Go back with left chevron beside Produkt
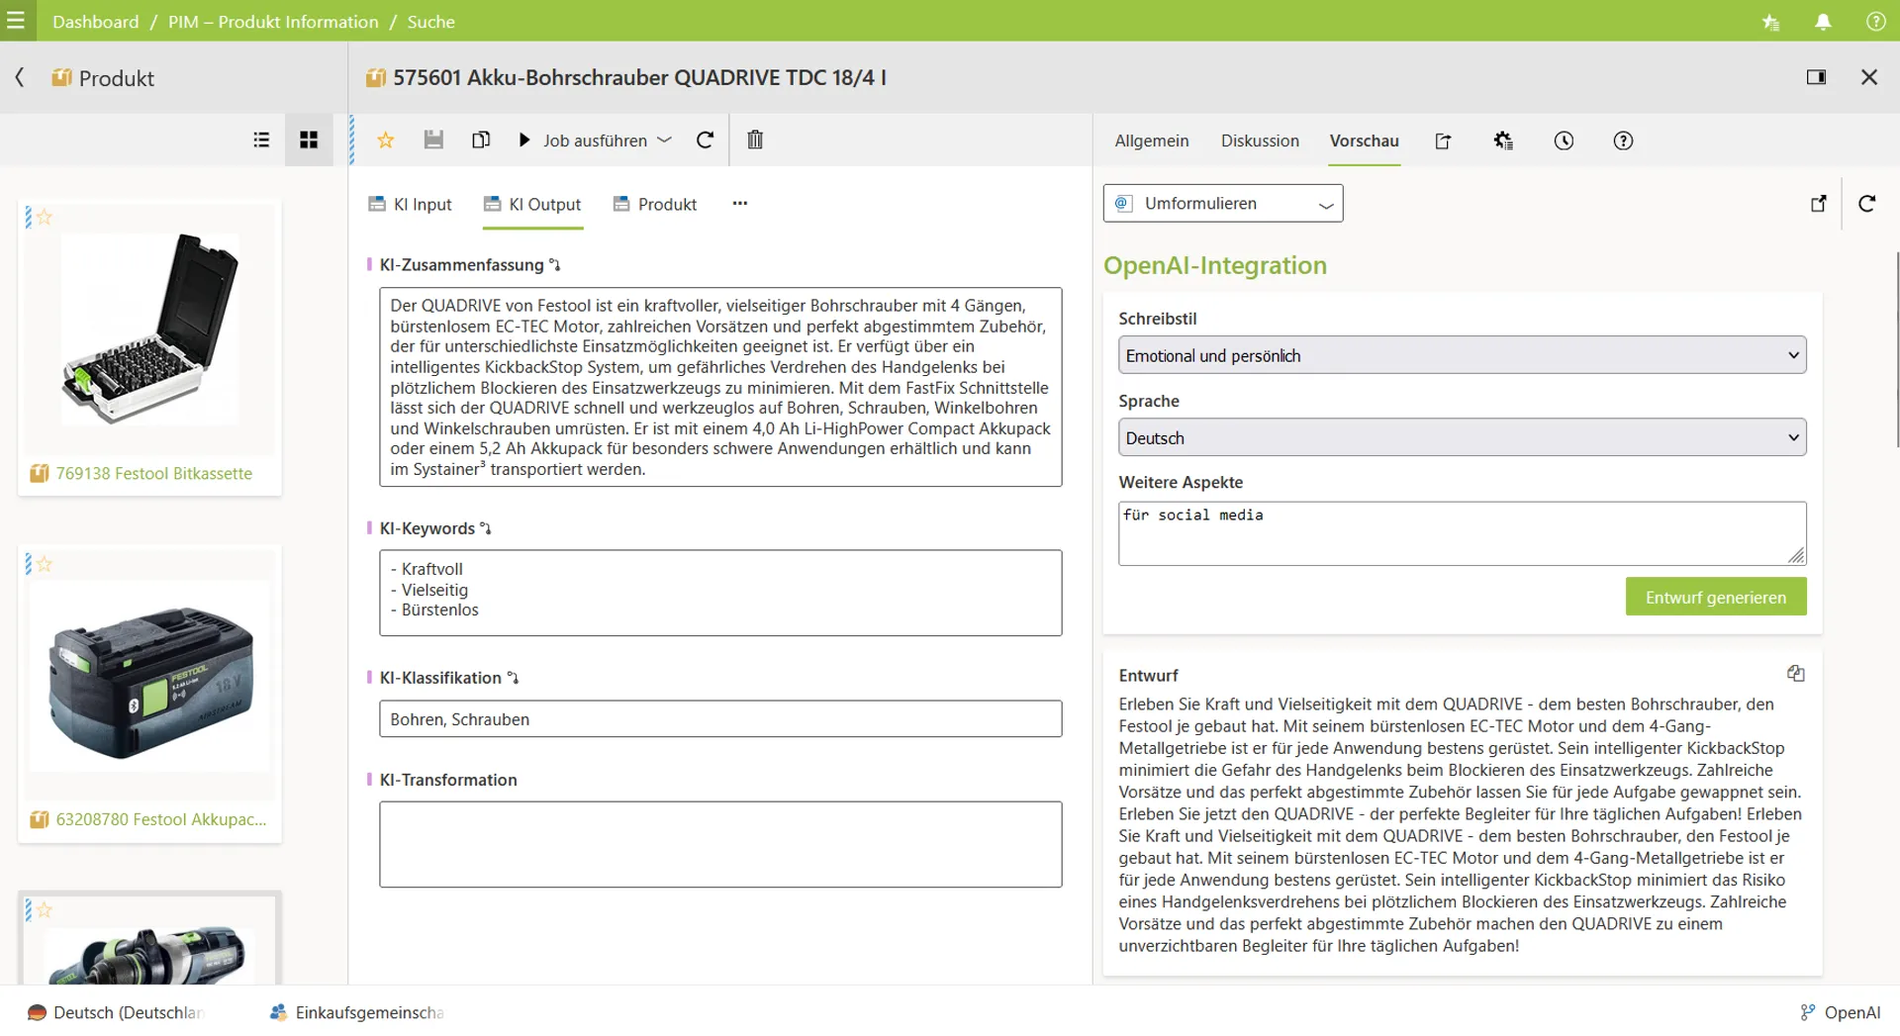The height and width of the screenshot is (1036, 1900). click(20, 77)
